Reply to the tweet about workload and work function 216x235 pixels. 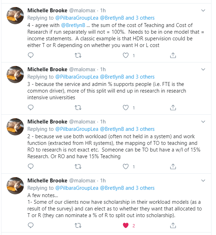coord(31,167)
